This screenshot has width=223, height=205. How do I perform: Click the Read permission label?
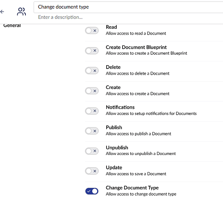111,27
